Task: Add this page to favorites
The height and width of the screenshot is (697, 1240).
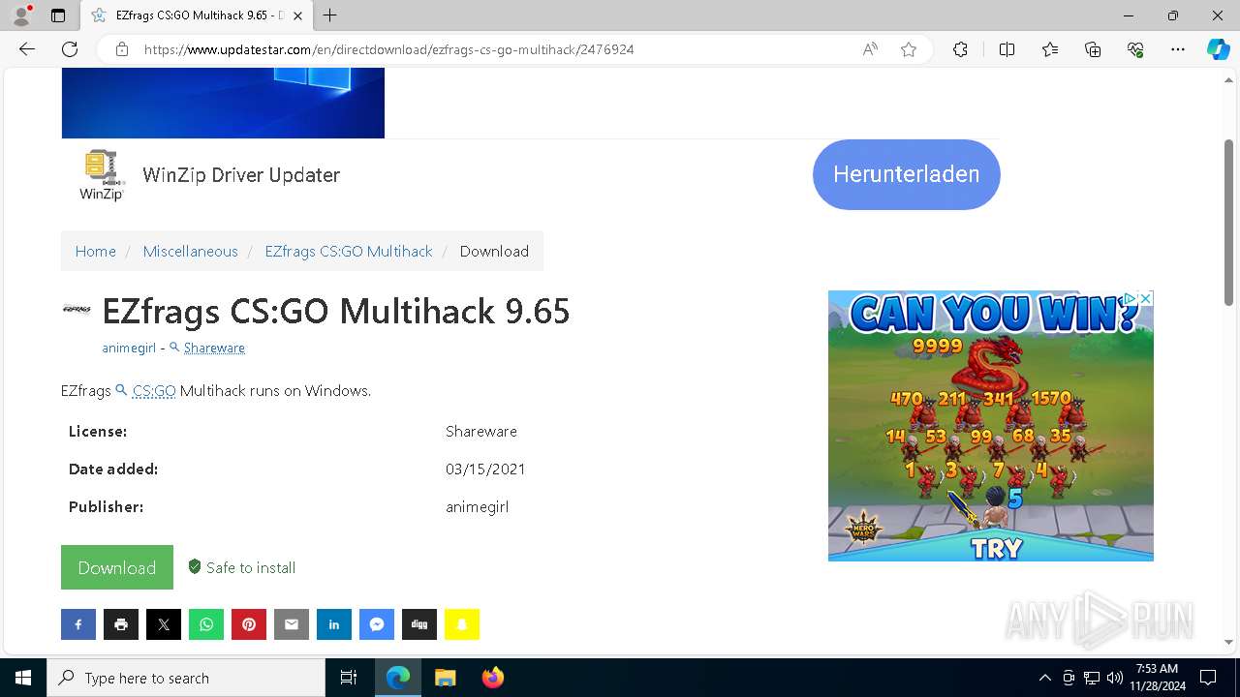Action: coord(909,49)
